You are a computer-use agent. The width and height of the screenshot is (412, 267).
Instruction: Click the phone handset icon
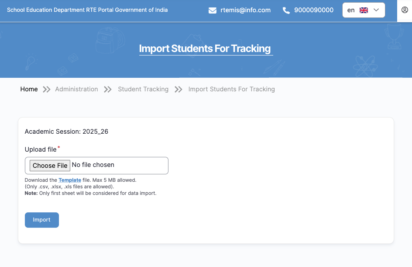click(x=286, y=10)
